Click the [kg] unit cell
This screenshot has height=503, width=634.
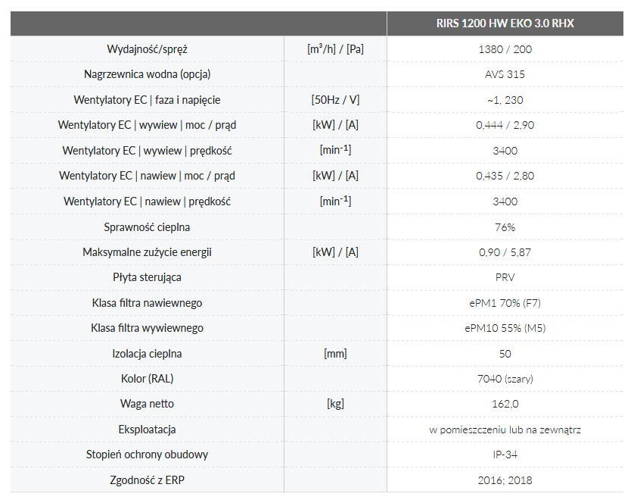click(x=335, y=405)
